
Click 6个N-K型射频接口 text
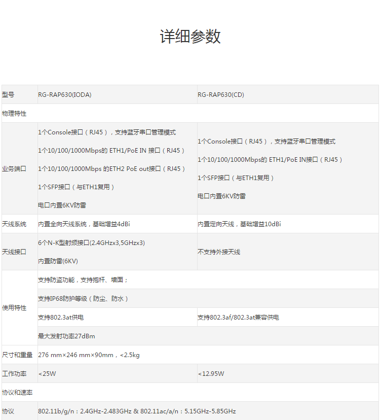click(92, 242)
